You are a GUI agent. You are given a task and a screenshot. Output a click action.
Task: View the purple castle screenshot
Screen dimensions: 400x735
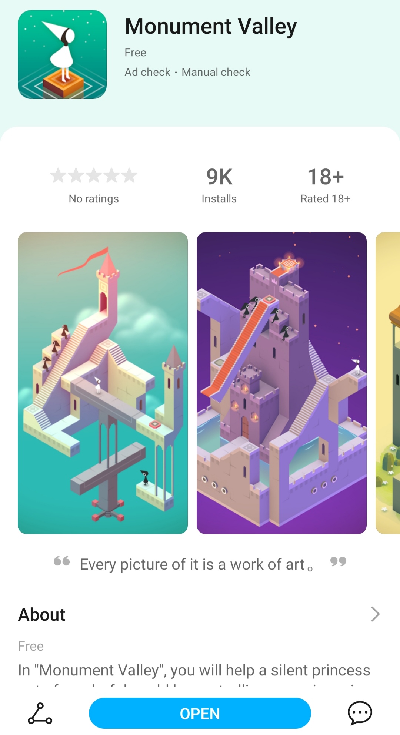(x=281, y=383)
